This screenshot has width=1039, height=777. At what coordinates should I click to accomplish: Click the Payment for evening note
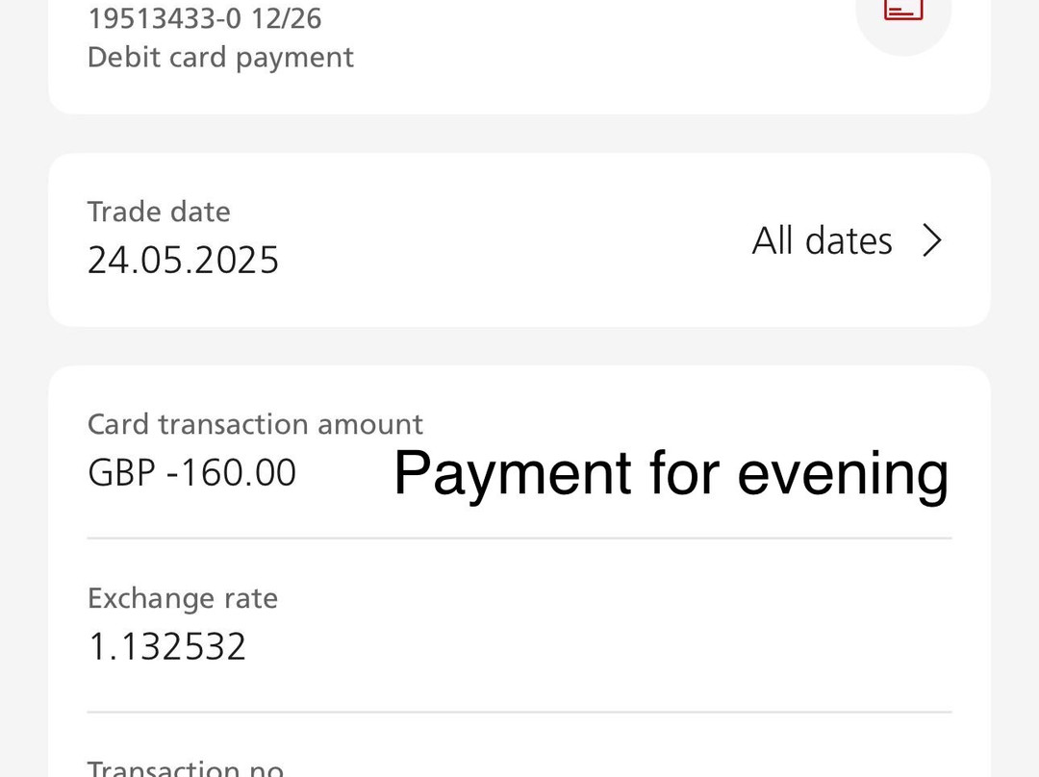tap(671, 473)
